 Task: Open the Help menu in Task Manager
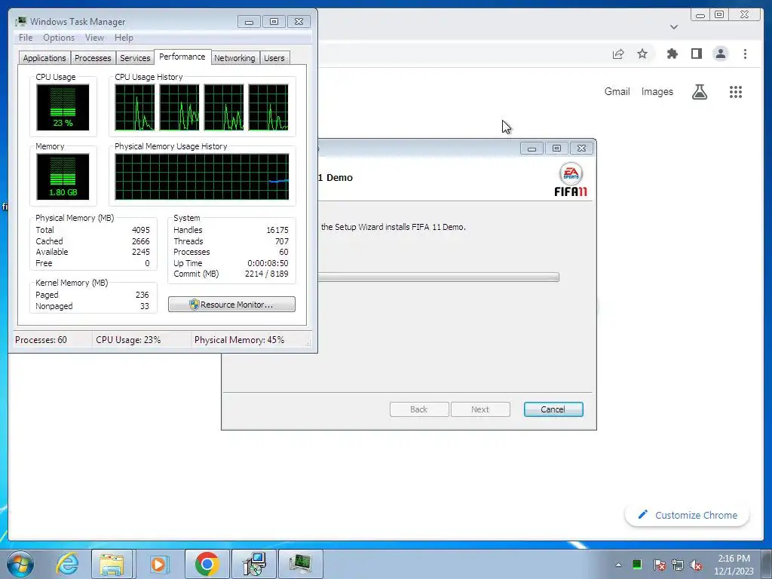(x=124, y=38)
